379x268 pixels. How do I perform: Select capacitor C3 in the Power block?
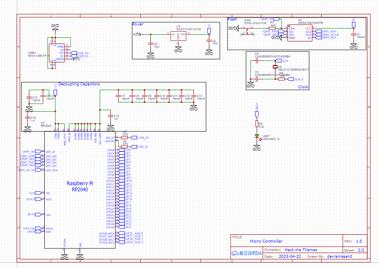pyautogui.click(x=151, y=44)
